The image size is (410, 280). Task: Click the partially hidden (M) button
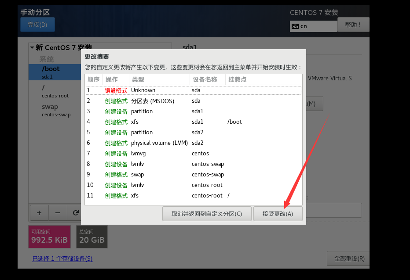coord(315,104)
